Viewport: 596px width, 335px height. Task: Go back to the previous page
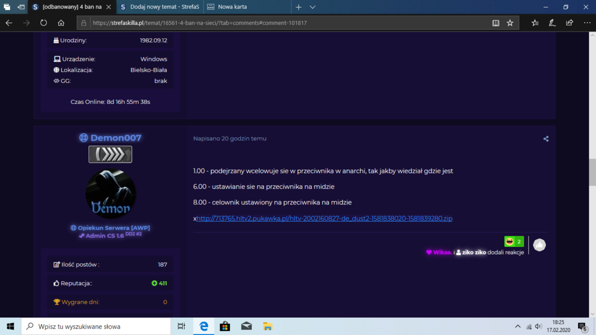point(9,23)
